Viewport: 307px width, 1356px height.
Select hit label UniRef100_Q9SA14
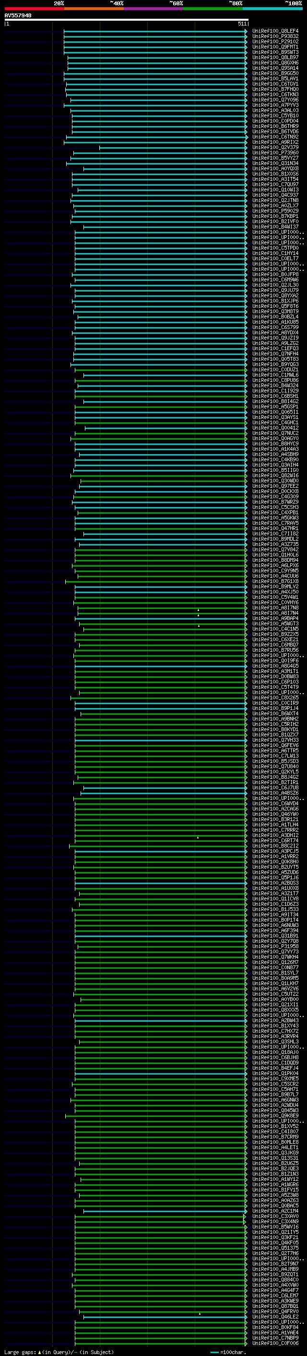click(275, 68)
